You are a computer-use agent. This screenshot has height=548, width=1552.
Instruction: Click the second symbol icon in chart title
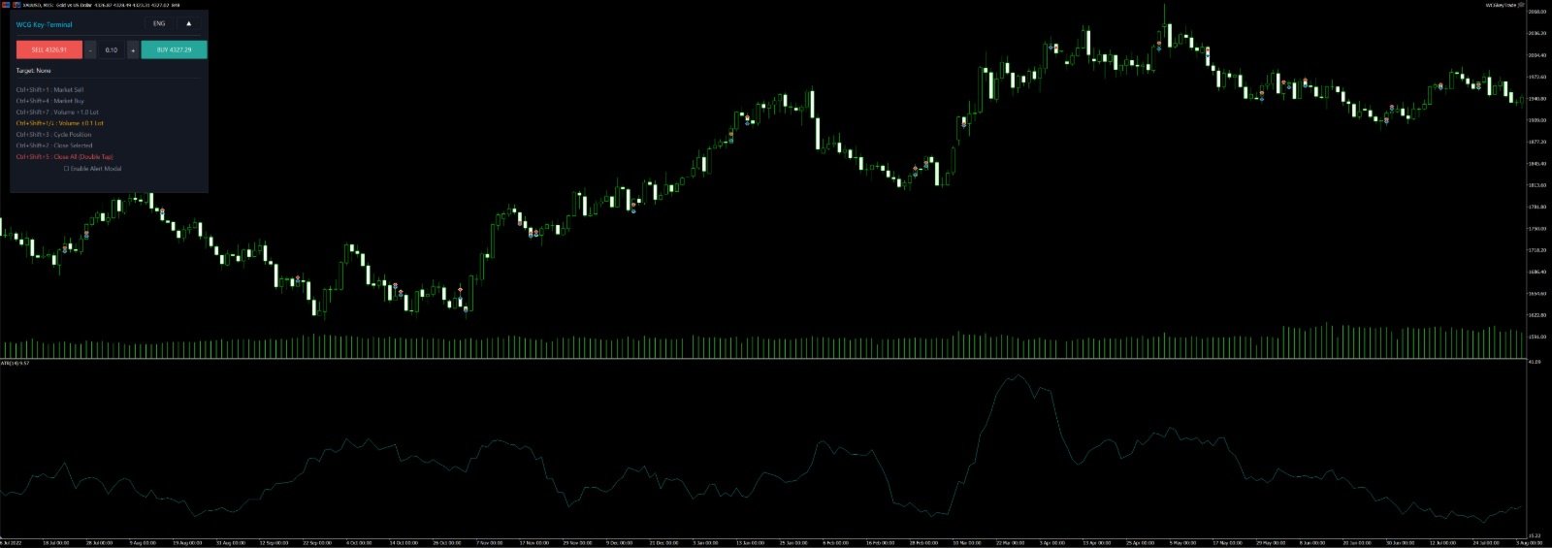pos(16,5)
